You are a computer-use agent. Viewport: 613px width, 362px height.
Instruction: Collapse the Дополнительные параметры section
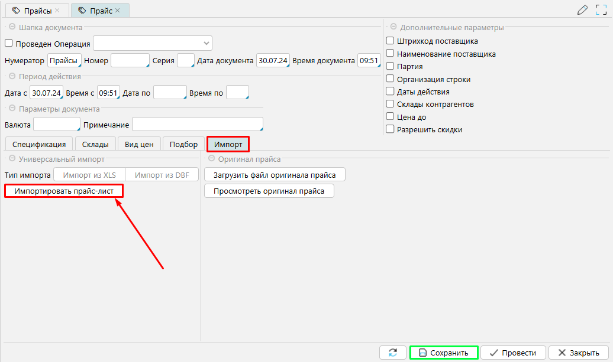pos(393,27)
